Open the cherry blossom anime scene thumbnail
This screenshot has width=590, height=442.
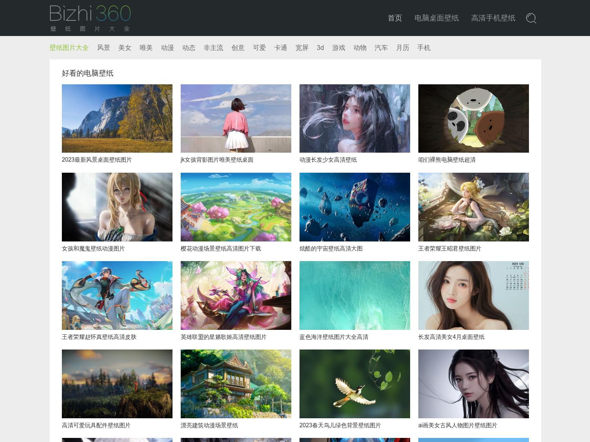[236, 207]
